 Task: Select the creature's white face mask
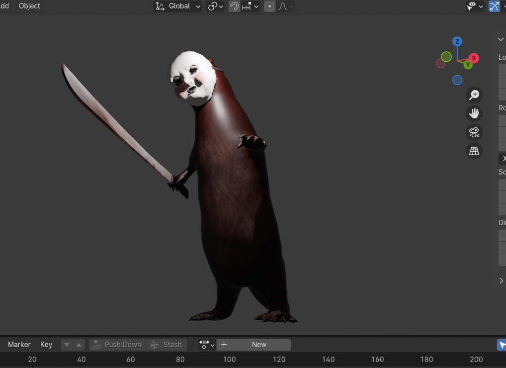(x=193, y=79)
